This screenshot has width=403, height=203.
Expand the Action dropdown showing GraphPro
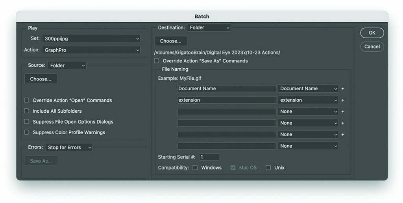(x=91, y=50)
